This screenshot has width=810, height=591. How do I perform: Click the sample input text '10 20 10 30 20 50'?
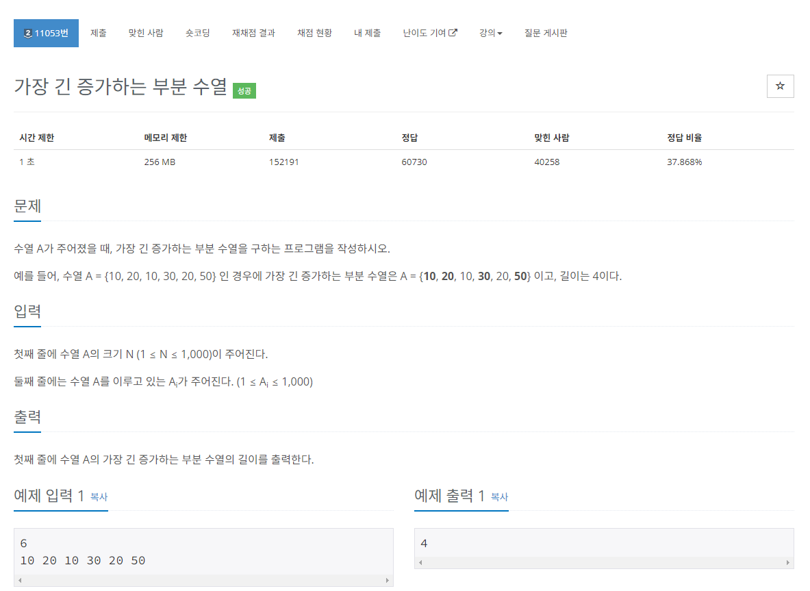click(x=83, y=560)
